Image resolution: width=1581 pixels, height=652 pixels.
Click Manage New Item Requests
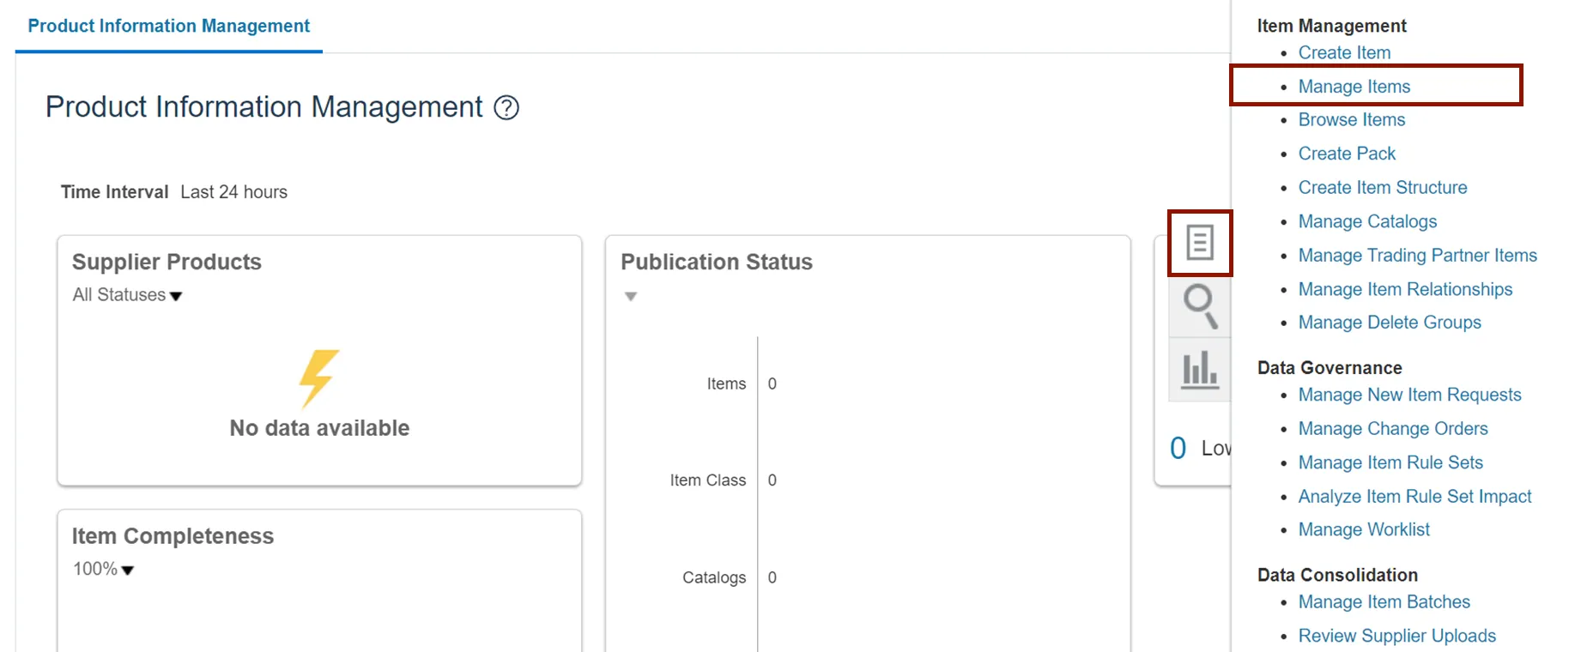point(1409,395)
